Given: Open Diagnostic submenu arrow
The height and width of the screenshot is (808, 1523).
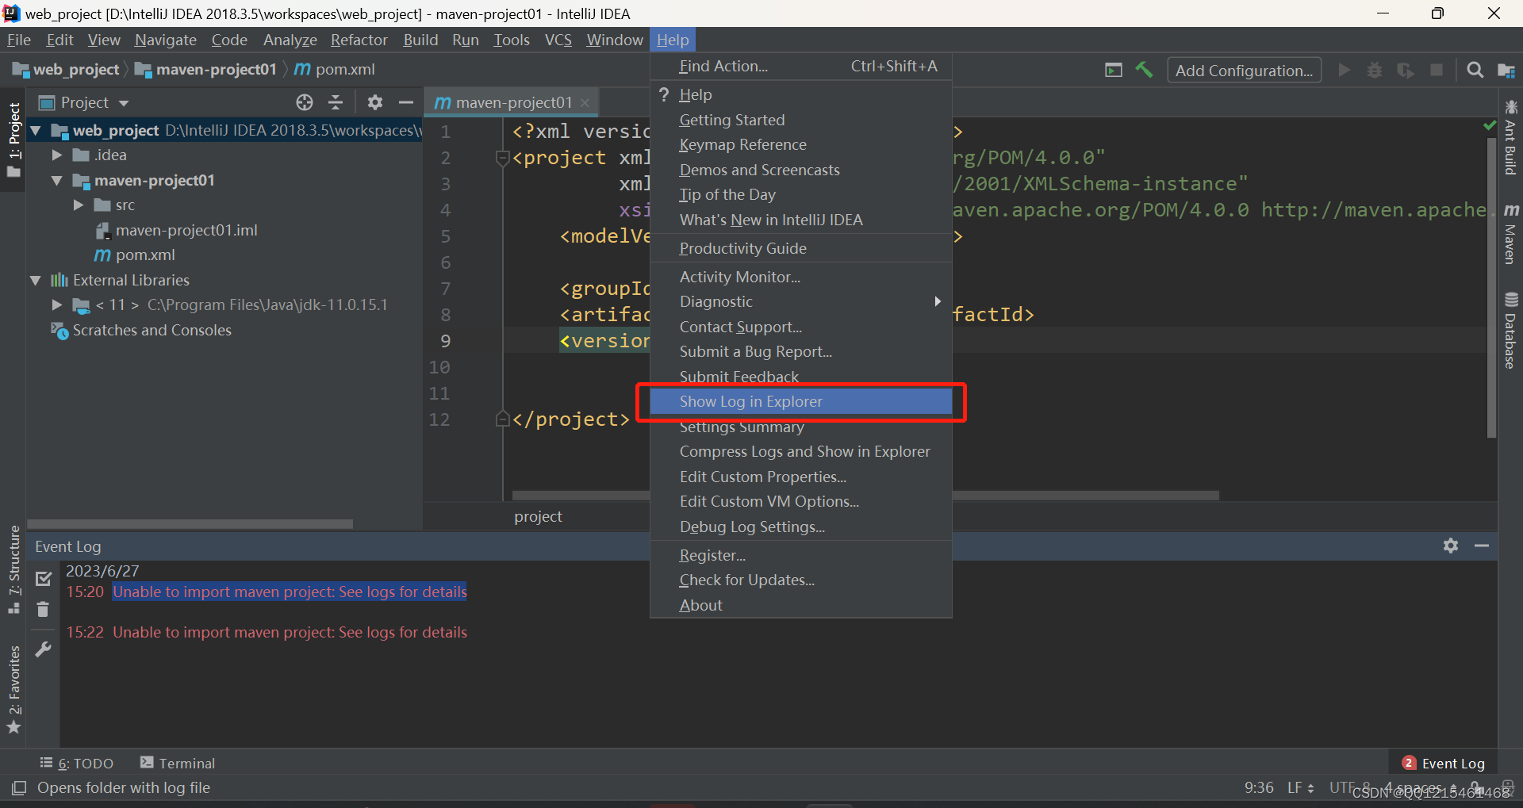Looking at the screenshot, I should pyautogui.click(x=938, y=301).
